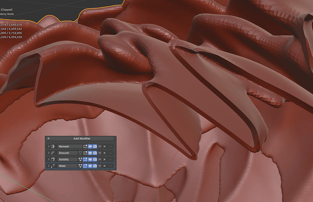Remove the Solidify modifier
Viewport: 313px width, 202px height.
(104, 159)
